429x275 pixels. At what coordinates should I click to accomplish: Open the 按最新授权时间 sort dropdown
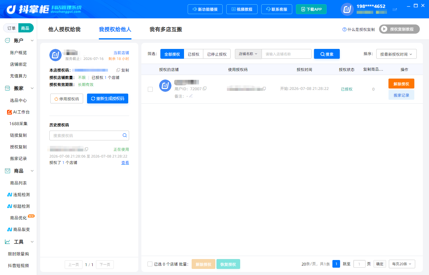click(396, 54)
